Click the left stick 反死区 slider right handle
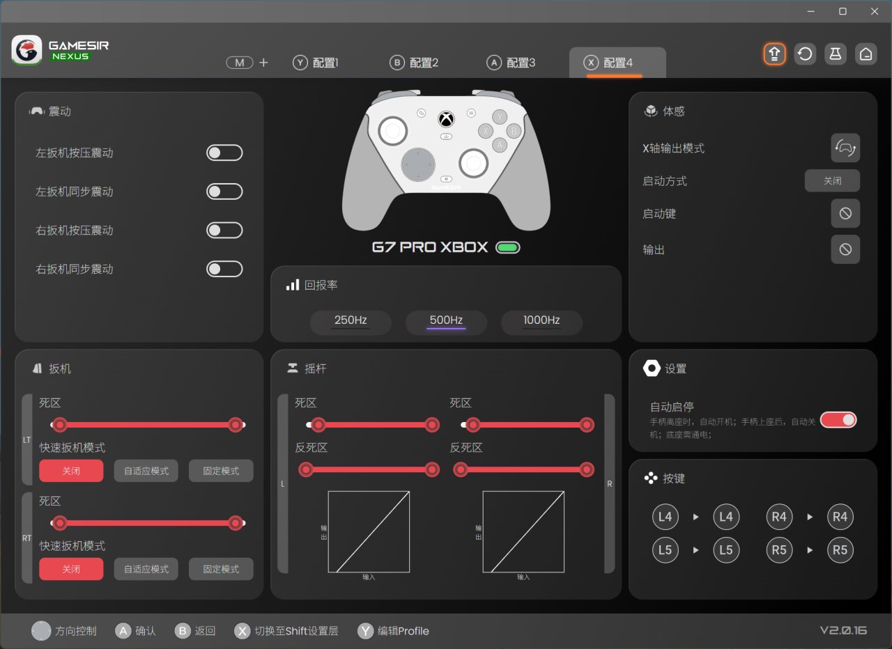The width and height of the screenshot is (892, 649). point(432,470)
